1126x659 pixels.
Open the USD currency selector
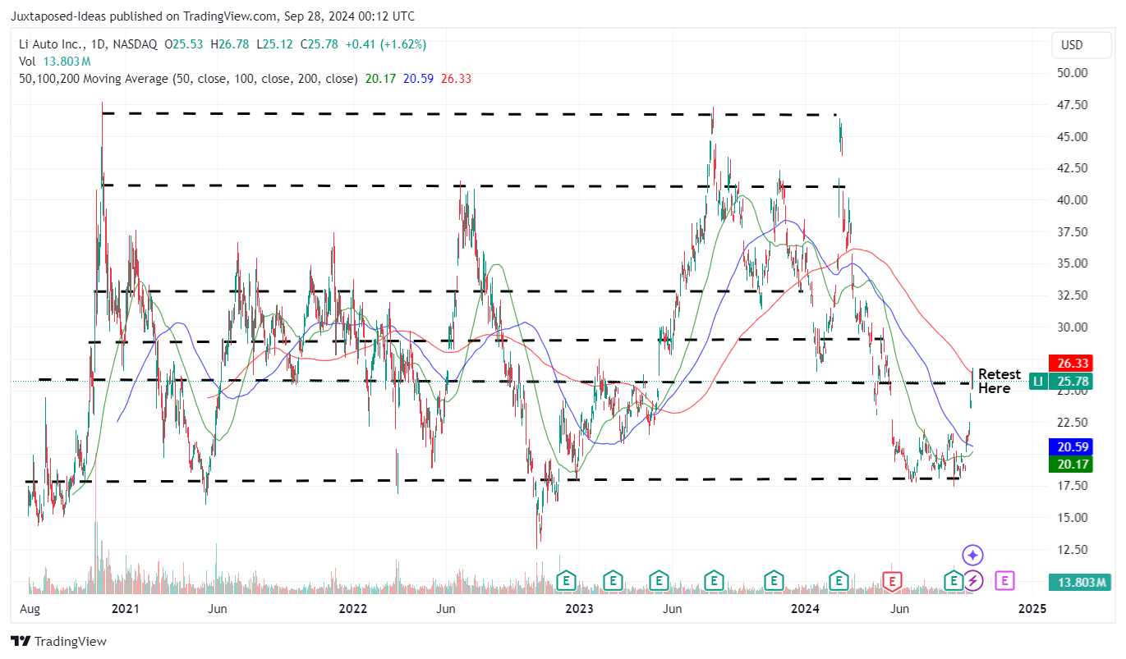click(x=1081, y=45)
